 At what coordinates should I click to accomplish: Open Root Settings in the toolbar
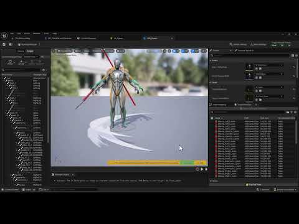pos(259,44)
